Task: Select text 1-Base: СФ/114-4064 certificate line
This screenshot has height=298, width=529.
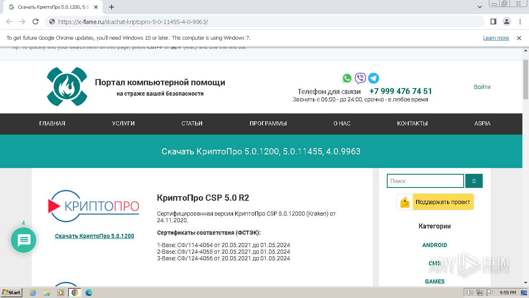Action: coord(224,245)
